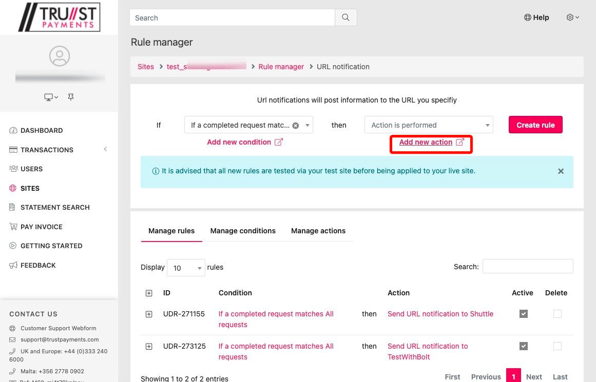
Task: Open the Sites breadcrumb link
Action: 146,67
